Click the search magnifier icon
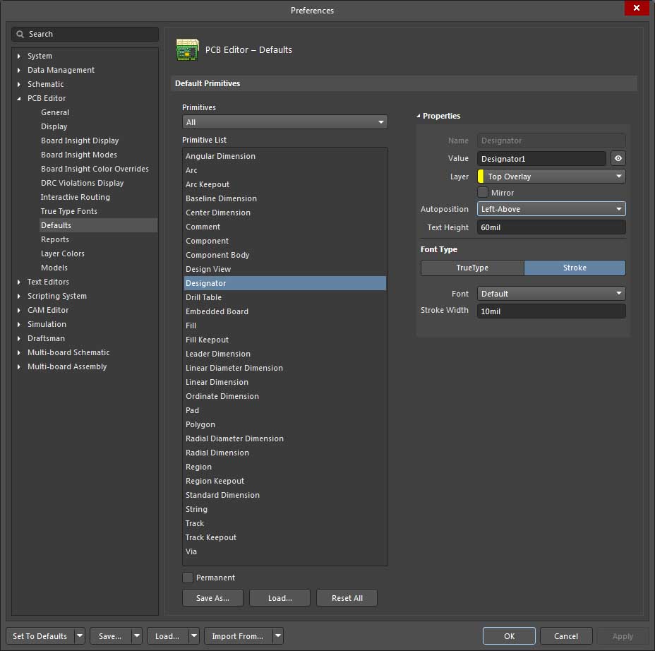The image size is (655, 651). [20, 34]
